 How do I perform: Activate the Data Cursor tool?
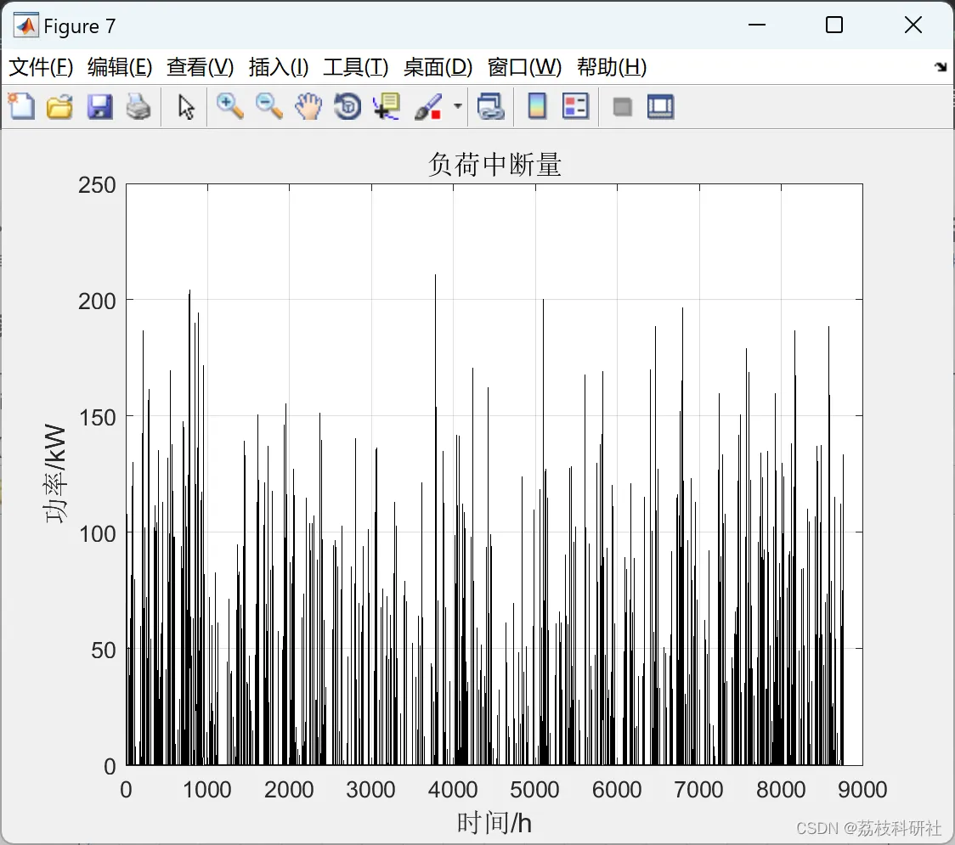pos(387,106)
